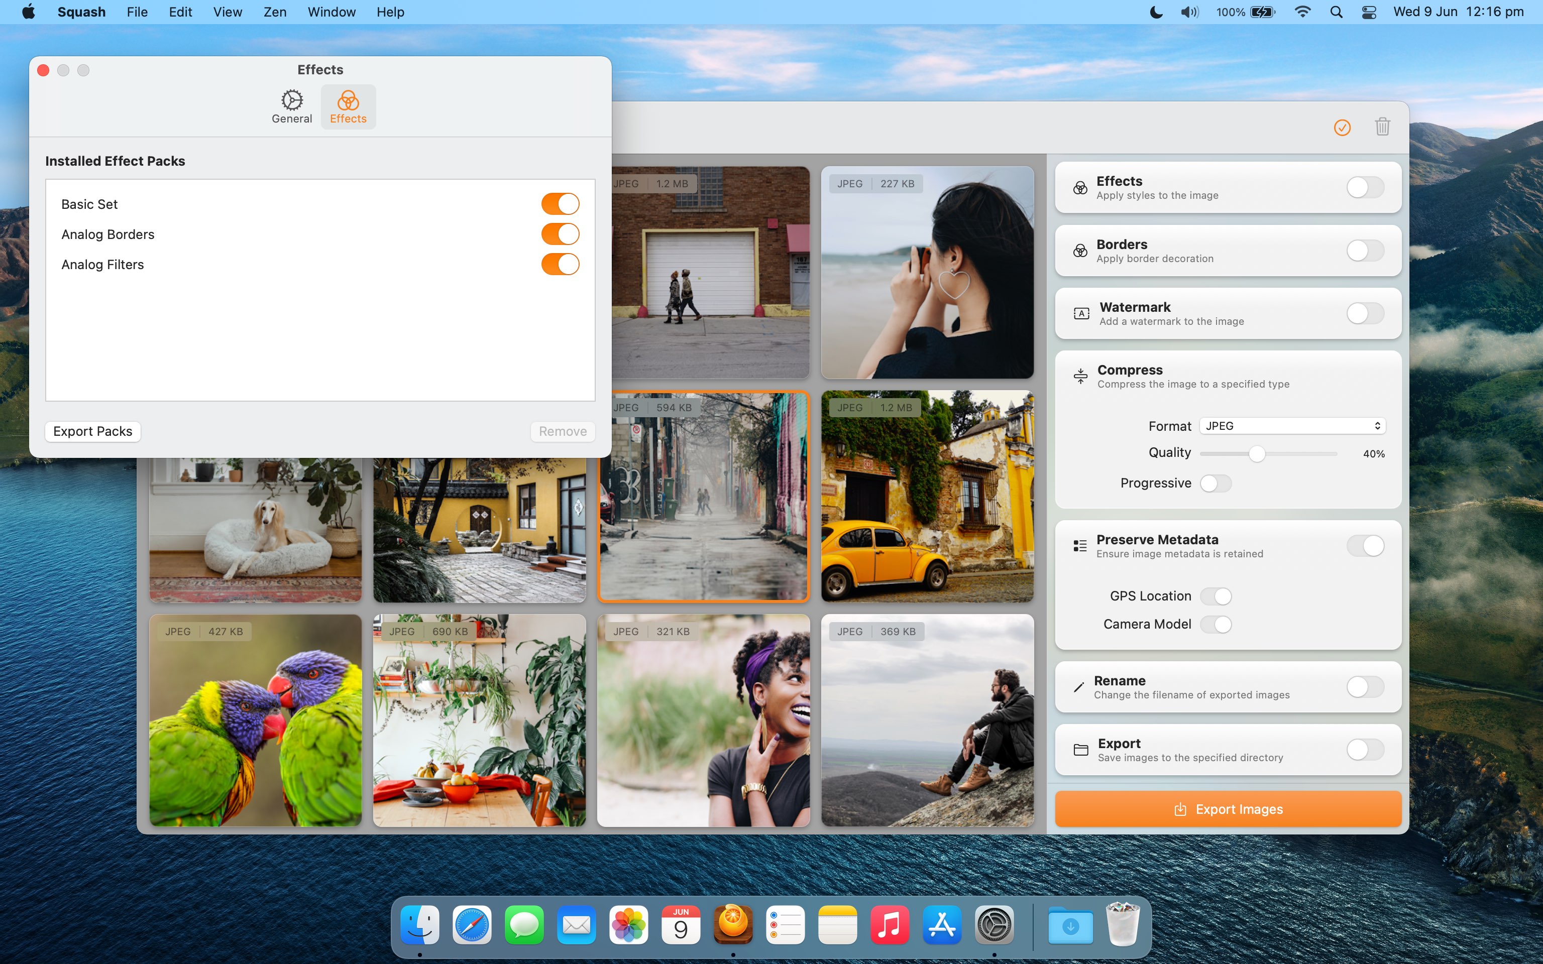This screenshot has height=964, width=1543.
Task: Open the Format JPEG dropdown
Action: [1292, 426]
